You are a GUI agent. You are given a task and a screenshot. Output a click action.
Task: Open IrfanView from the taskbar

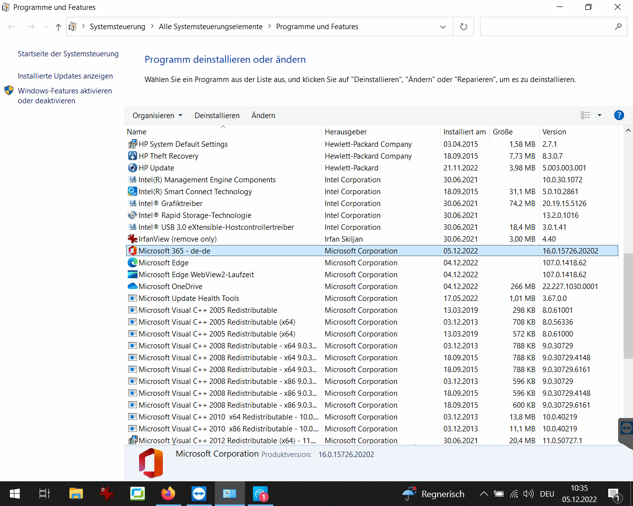tap(106, 494)
